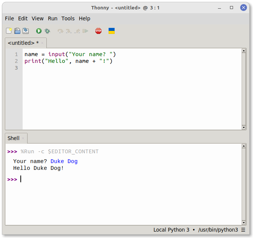Click the editor scrollbar up arrow
This screenshot has width=253, height=238.
click(x=244, y=51)
